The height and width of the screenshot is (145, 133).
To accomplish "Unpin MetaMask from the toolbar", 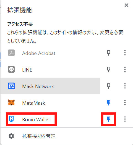I will (108, 103).
